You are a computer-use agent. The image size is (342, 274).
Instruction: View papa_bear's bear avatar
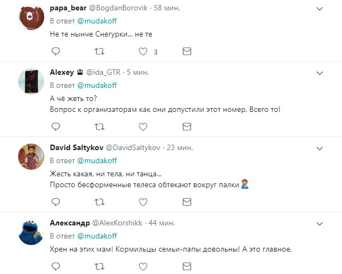click(x=32, y=17)
